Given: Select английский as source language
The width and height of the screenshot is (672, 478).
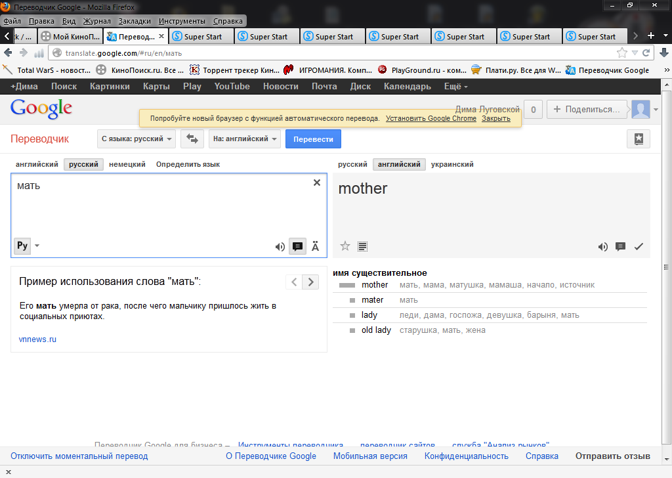Looking at the screenshot, I should click(37, 164).
